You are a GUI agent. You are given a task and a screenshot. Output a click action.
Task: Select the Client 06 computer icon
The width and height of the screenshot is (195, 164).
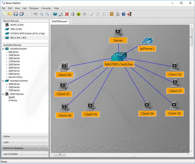pyautogui.click(x=147, y=106)
